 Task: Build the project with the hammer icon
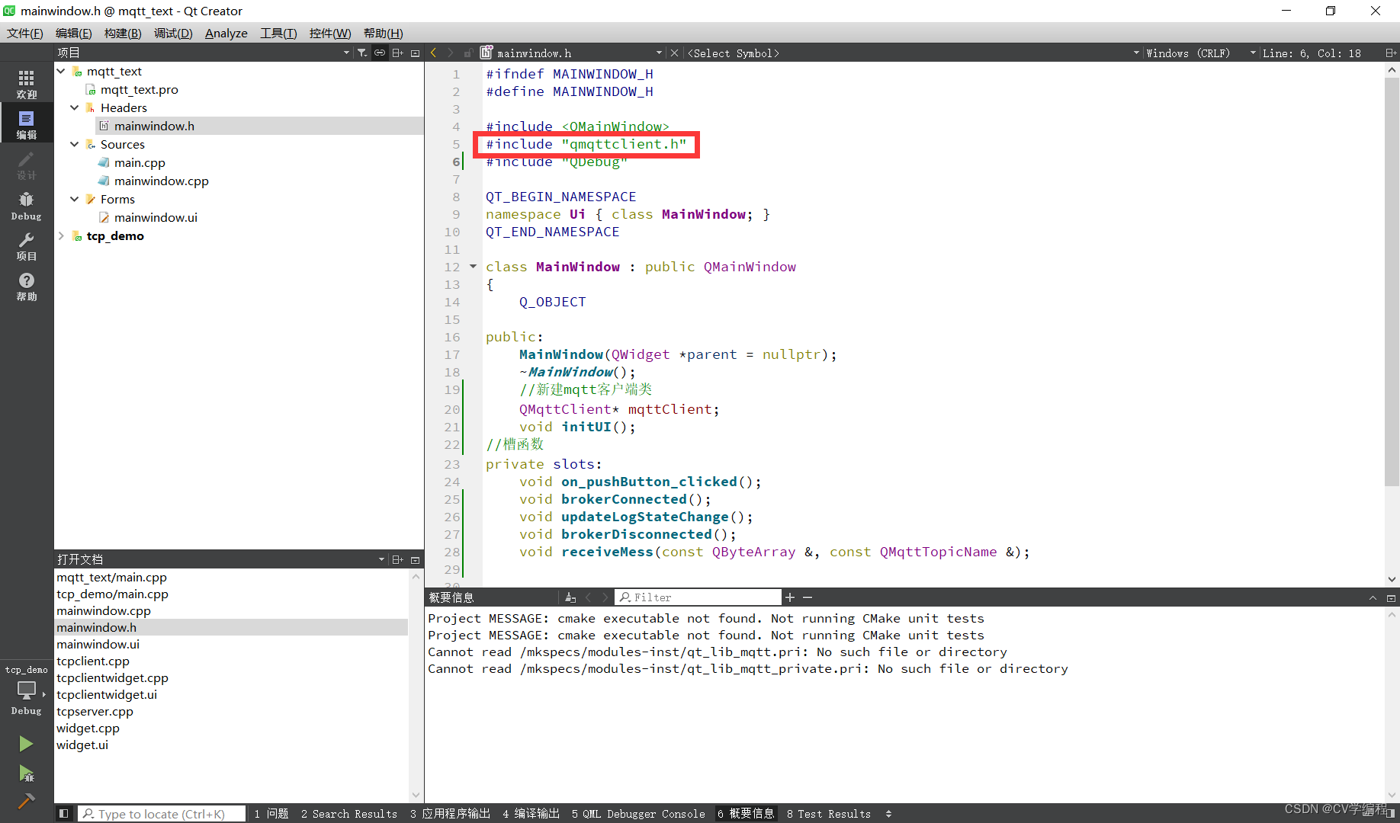point(26,802)
